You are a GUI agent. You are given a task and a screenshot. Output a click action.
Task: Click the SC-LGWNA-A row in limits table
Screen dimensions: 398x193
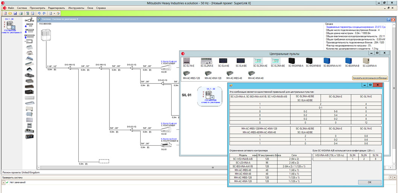click(271, 163)
